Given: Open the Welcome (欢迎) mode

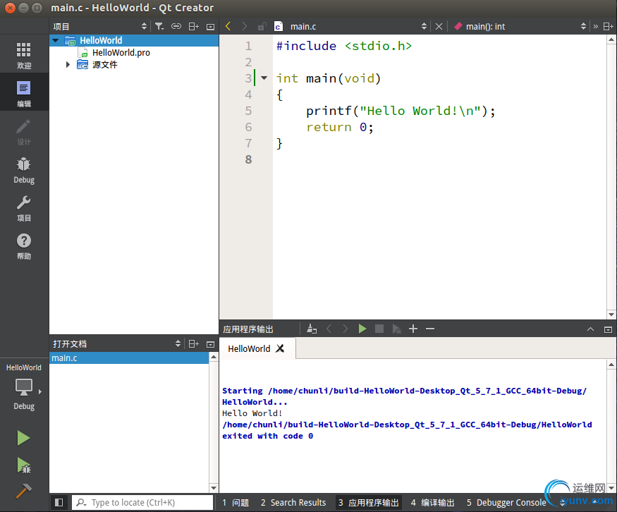Looking at the screenshot, I should [23, 56].
